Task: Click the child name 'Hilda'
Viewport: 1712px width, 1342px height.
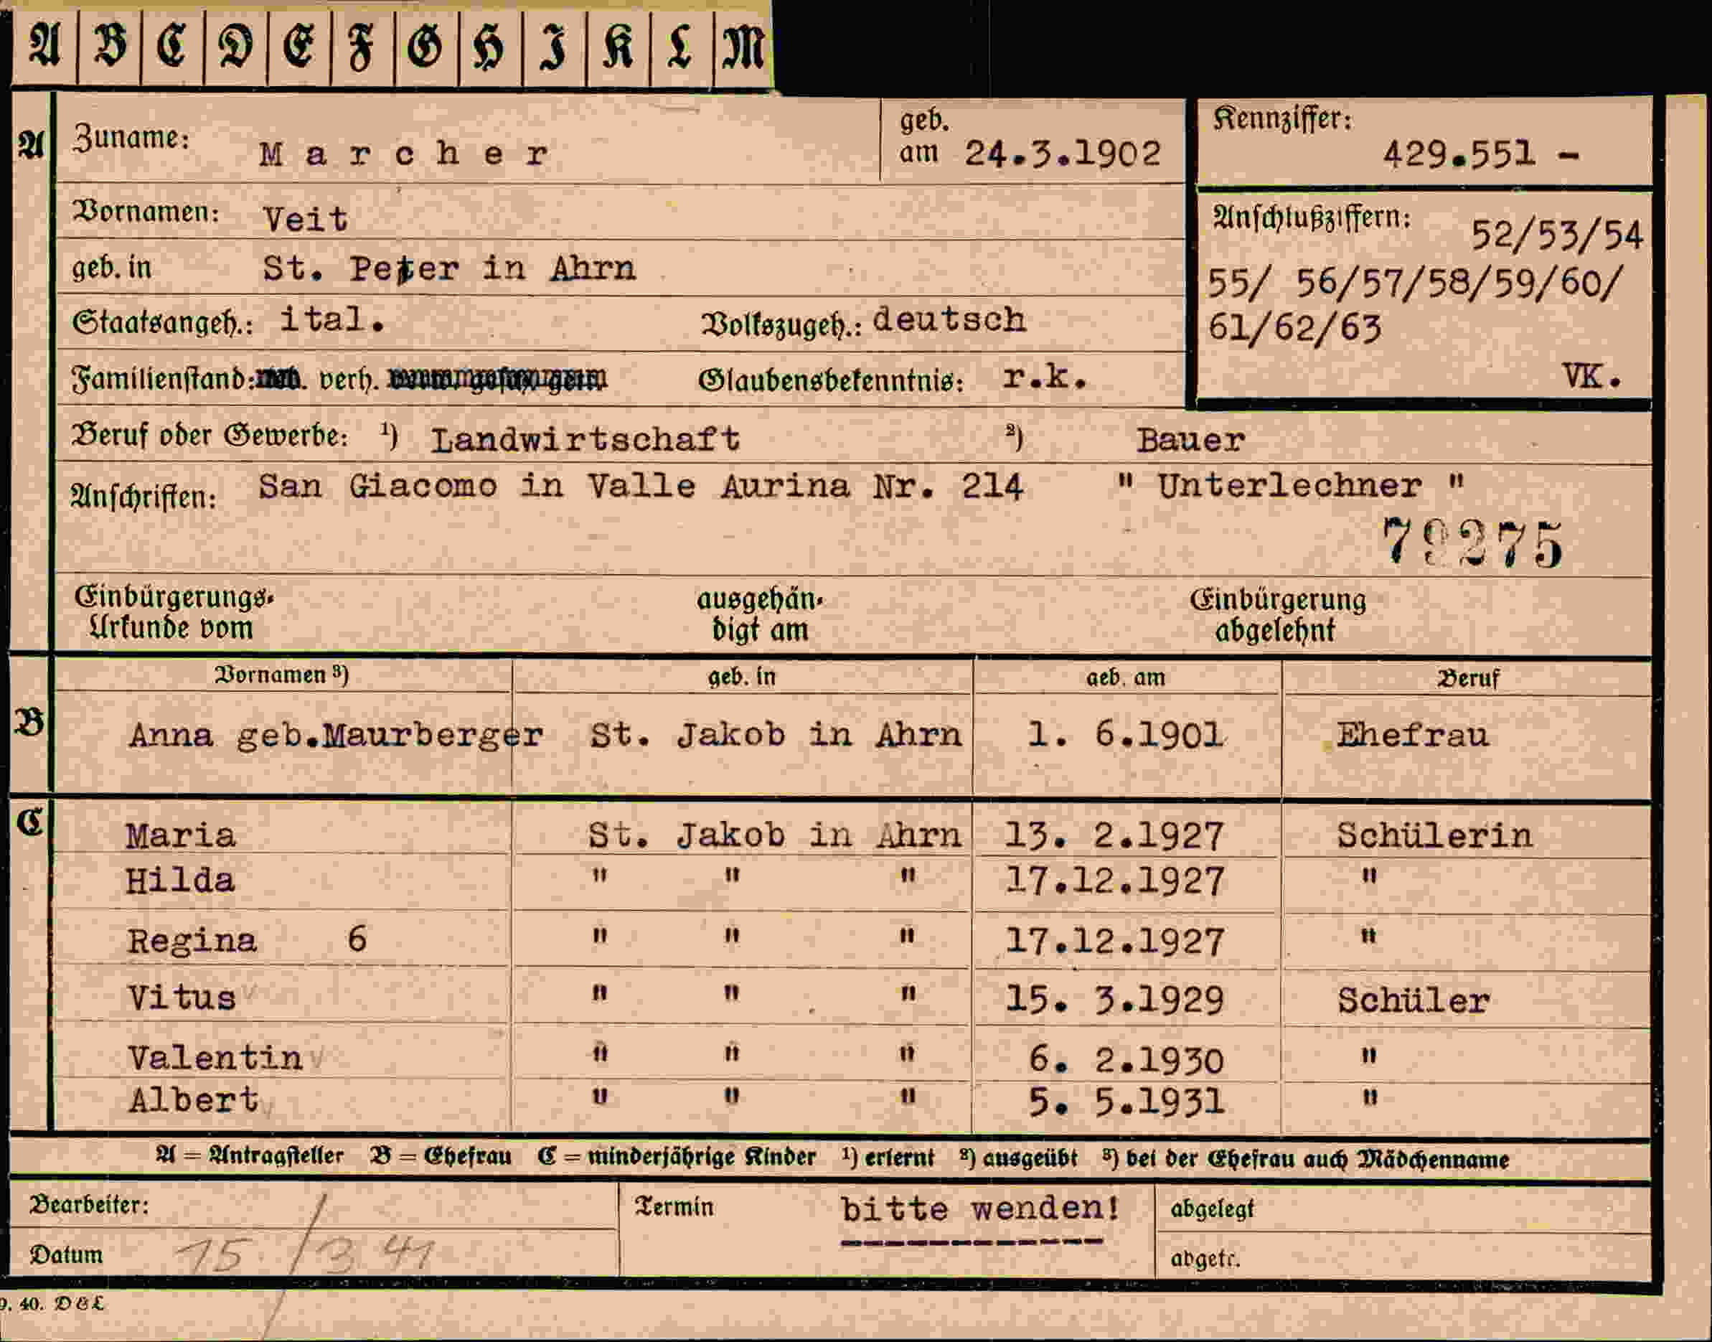Action: pyautogui.click(x=181, y=881)
